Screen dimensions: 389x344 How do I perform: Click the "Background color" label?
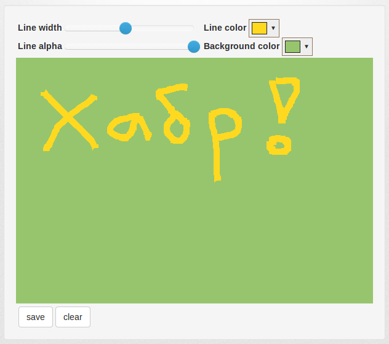pyautogui.click(x=242, y=46)
